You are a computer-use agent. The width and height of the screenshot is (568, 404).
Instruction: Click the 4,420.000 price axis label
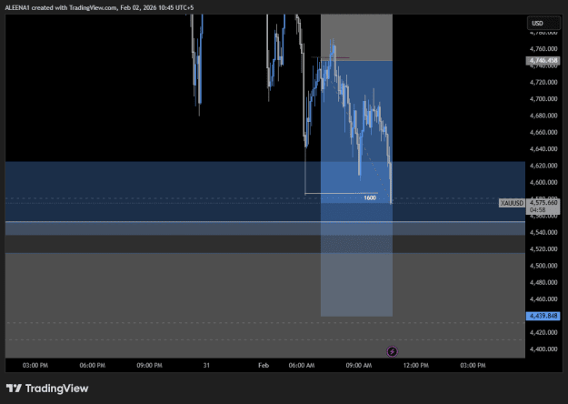[543, 332]
